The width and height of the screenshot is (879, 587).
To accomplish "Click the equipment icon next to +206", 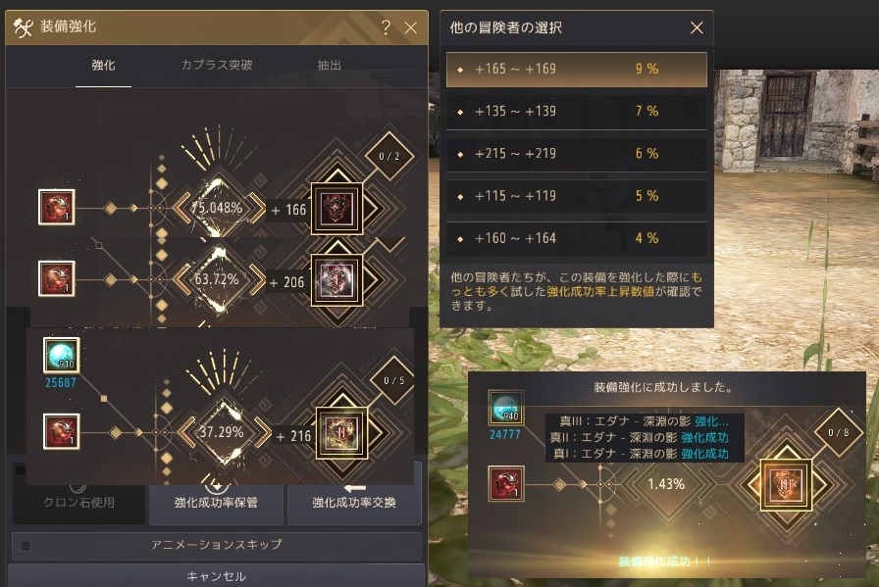I will [x=336, y=280].
